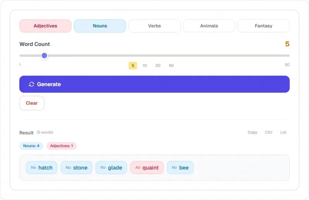Toggle the Adjectives category
The width and height of the screenshot is (309, 200).
[45, 26]
